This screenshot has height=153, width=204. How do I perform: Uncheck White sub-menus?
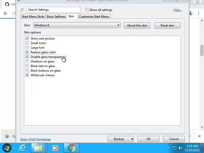point(27,75)
